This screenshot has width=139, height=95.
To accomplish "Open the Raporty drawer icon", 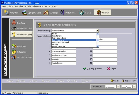I will [82, 13].
